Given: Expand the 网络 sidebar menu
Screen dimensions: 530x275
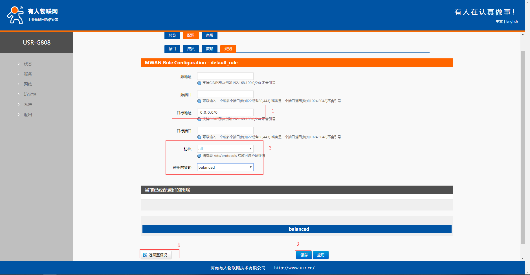Looking at the screenshot, I should [x=28, y=84].
